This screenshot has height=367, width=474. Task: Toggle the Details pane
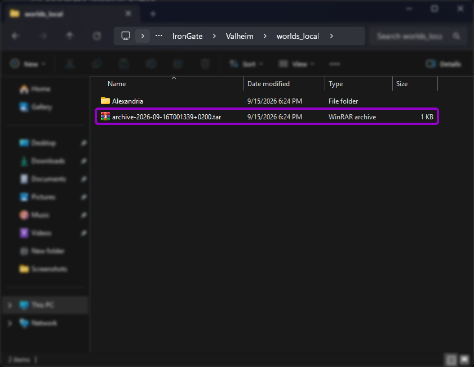point(444,64)
